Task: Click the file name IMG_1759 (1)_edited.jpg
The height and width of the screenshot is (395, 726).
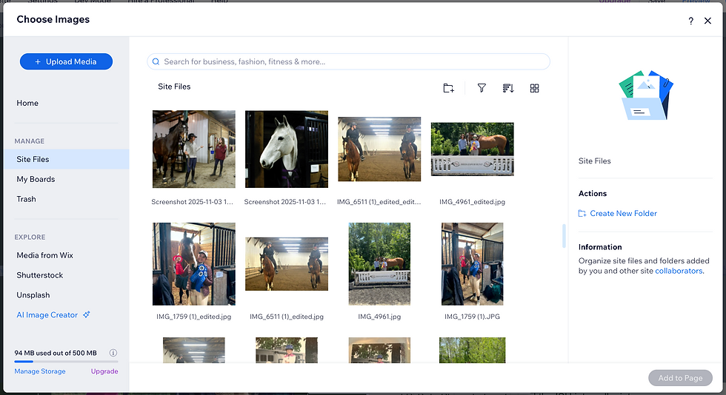Action: pyautogui.click(x=193, y=317)
